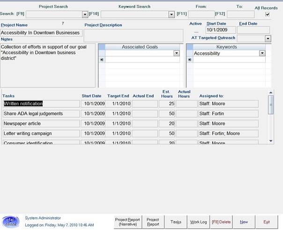Create a New project record
The width and height of the screenshot is (283, 230).
(244, 222)
